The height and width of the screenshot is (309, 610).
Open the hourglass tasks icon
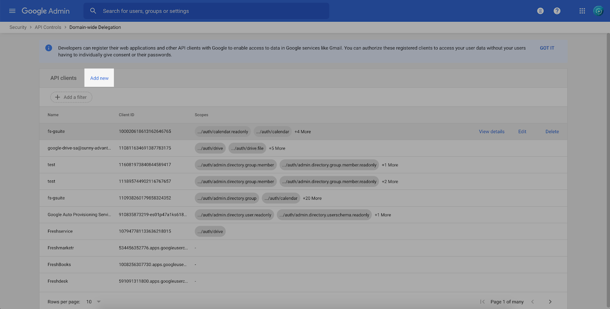(x=540, y=11)
